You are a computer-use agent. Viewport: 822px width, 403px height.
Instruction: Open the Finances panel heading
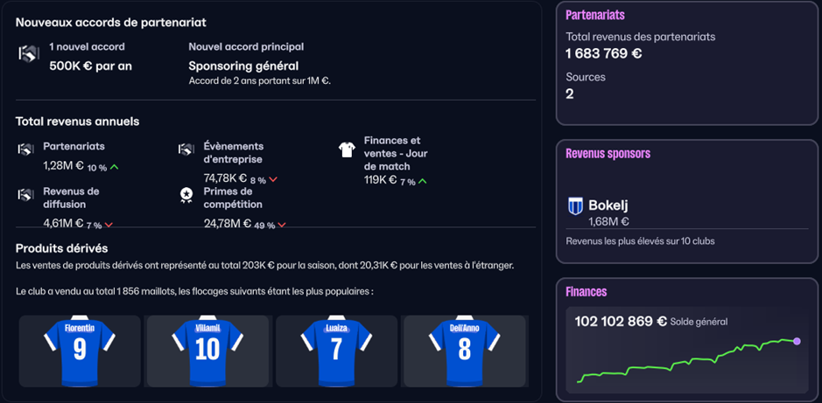coord(587,291)
